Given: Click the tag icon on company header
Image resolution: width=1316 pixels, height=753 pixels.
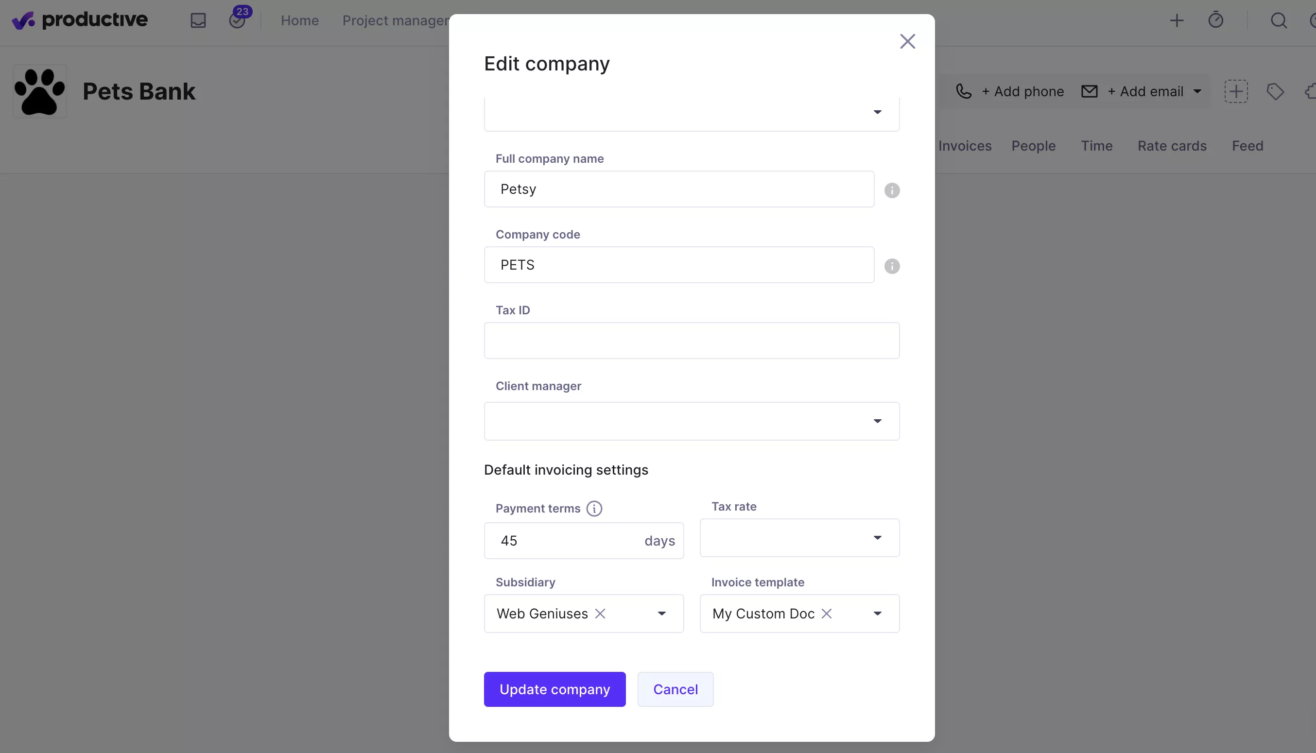Looking at the screenshot, I should coord(1275,91).
